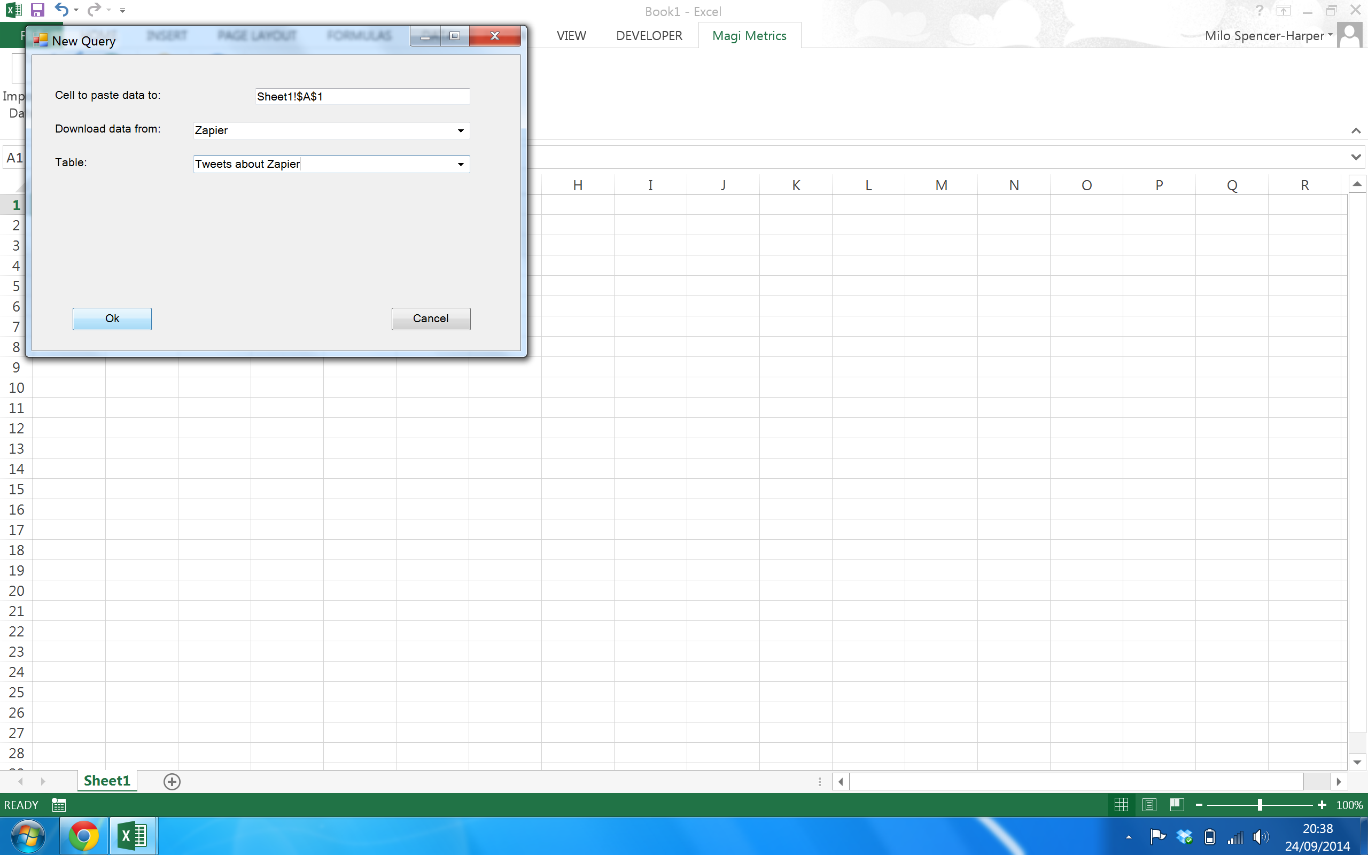Switch to the DEVELOPER ribbon tab
This screenshot has height=855, width=1368.
[649, 36]
